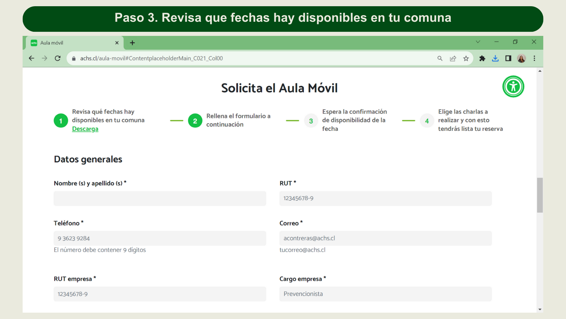Open the accessibility widget icon
The image size is (566, 319).
click(513, 86)
